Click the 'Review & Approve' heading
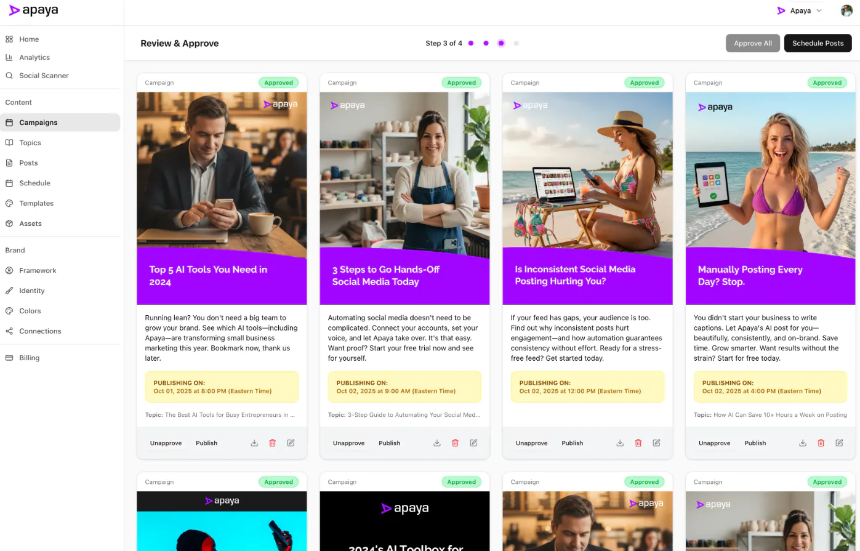 (180, 43)
